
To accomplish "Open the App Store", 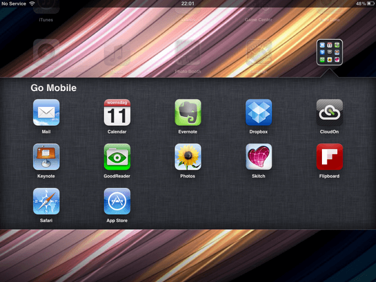I will click(117, 201).
